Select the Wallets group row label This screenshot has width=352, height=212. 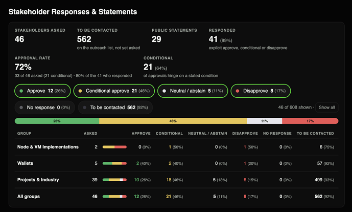[25, 163]
